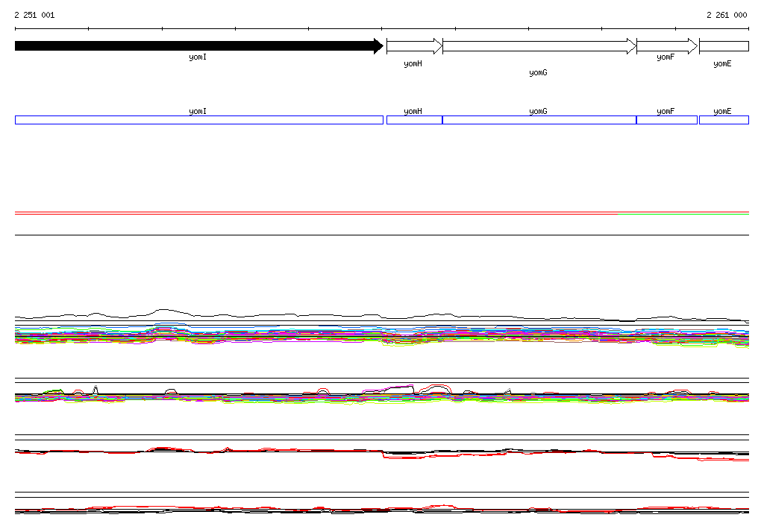This screenshot has width=764, height=532.
Task: Click the green segment of the horizontal line
Action: pyautogui.click(x=683, y=214)
